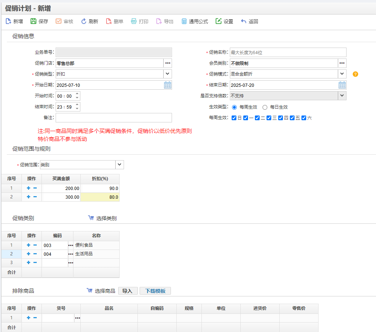Click the 300.00 买满金额 cell

point(61,197)
